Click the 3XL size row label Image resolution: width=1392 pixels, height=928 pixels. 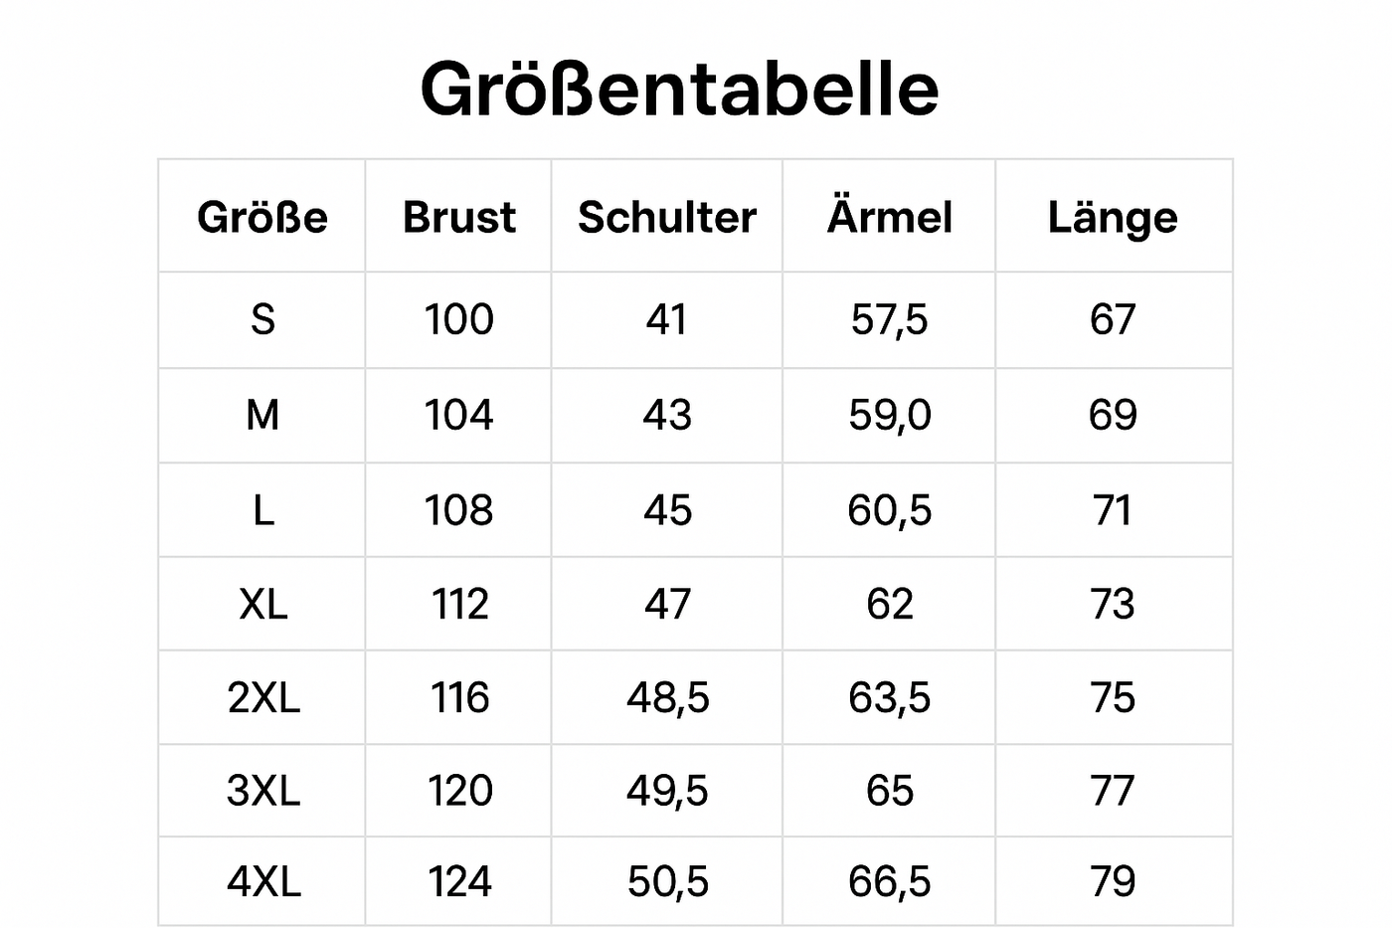pos(262,791)
